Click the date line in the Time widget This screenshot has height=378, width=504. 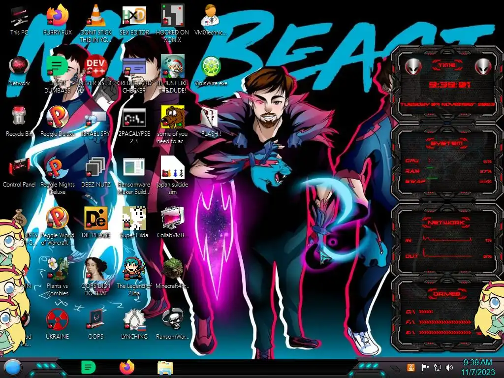(447, 104)
